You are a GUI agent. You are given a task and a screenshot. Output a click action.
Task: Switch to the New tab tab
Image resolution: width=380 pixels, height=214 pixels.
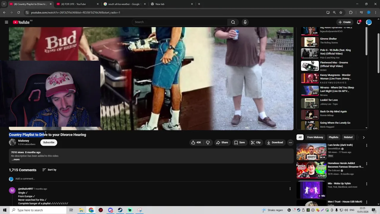(172, 4)
